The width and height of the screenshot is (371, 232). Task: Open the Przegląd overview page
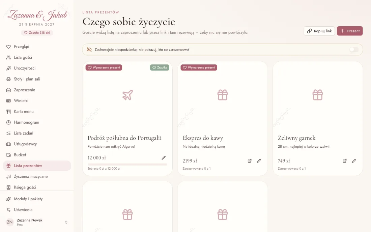tap(37, 47)
